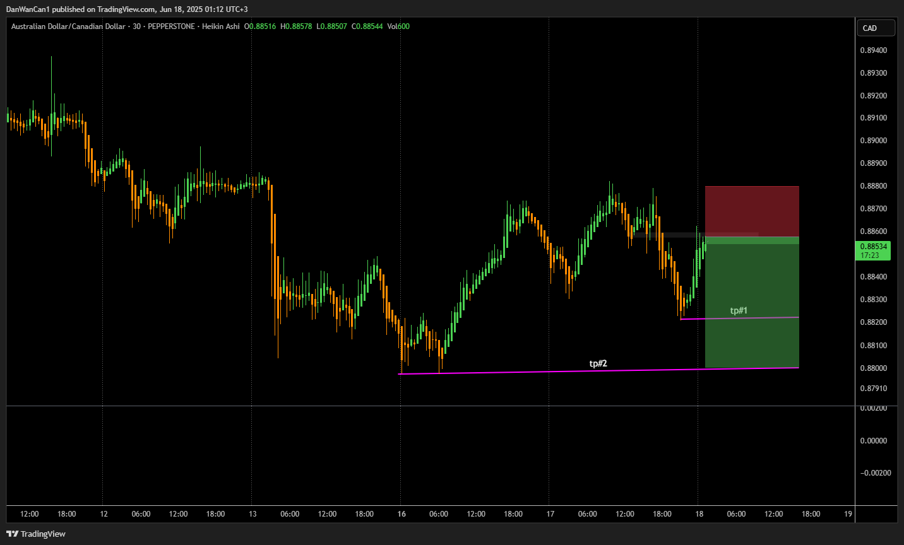
Task: Click the date label 19 on time axis
Action: pos(848,514)
